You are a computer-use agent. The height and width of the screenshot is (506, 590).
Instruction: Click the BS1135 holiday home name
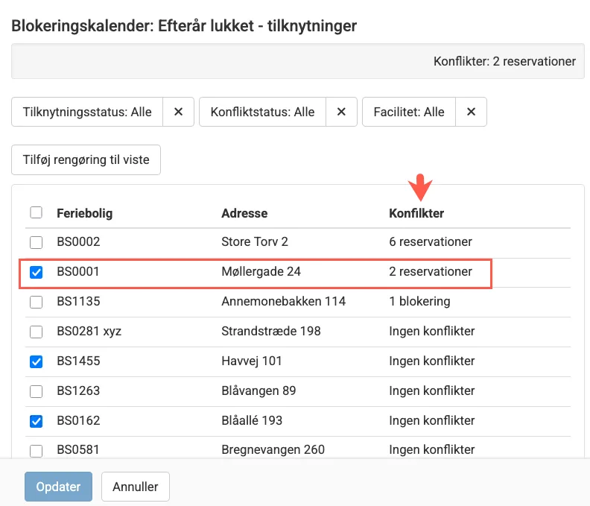tap(78, 301)
